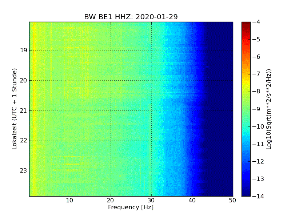Click the y-axis tick label '23'

tap(24, 171)
